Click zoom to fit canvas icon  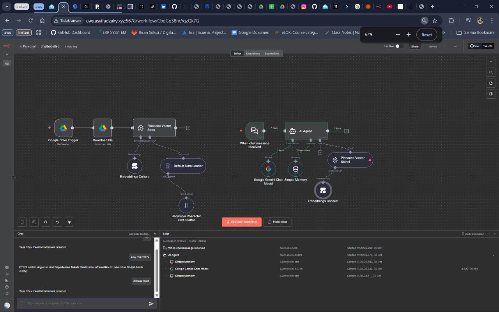pyautogui.click(x=22, y=222)
